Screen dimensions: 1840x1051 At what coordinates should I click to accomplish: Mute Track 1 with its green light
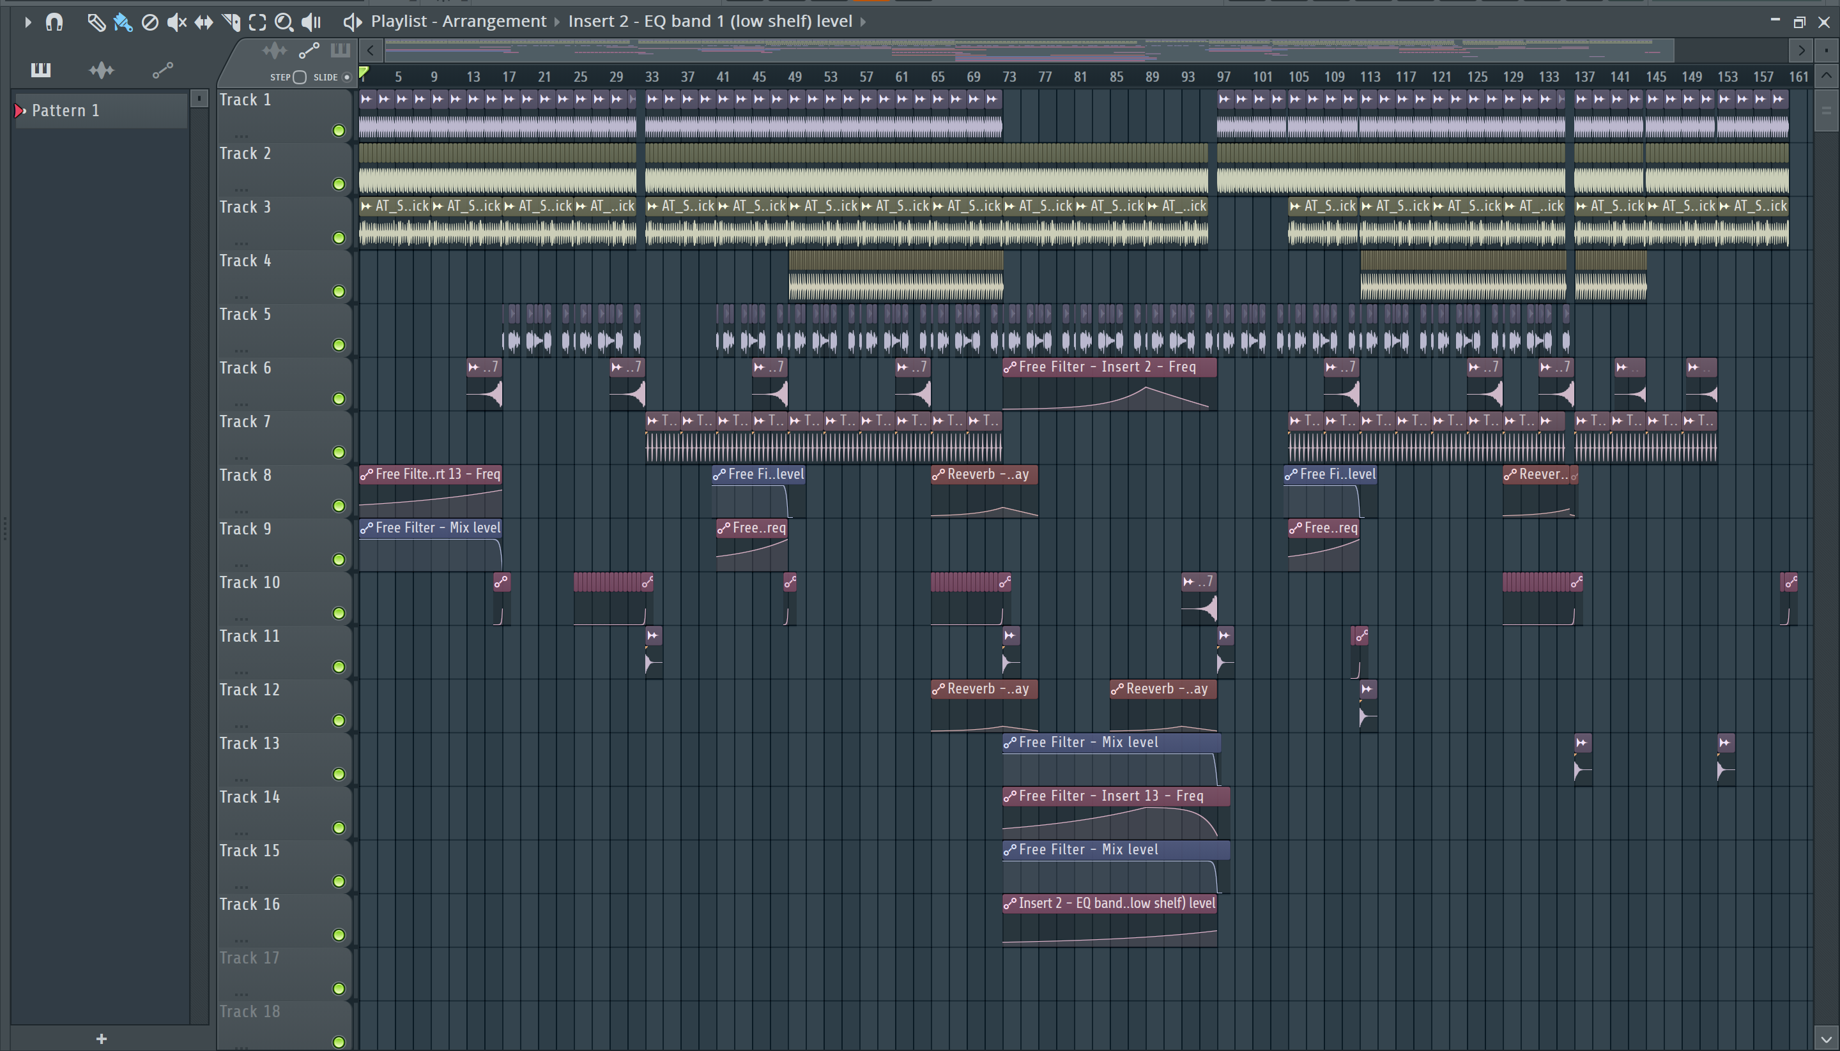tap(338, 130)
